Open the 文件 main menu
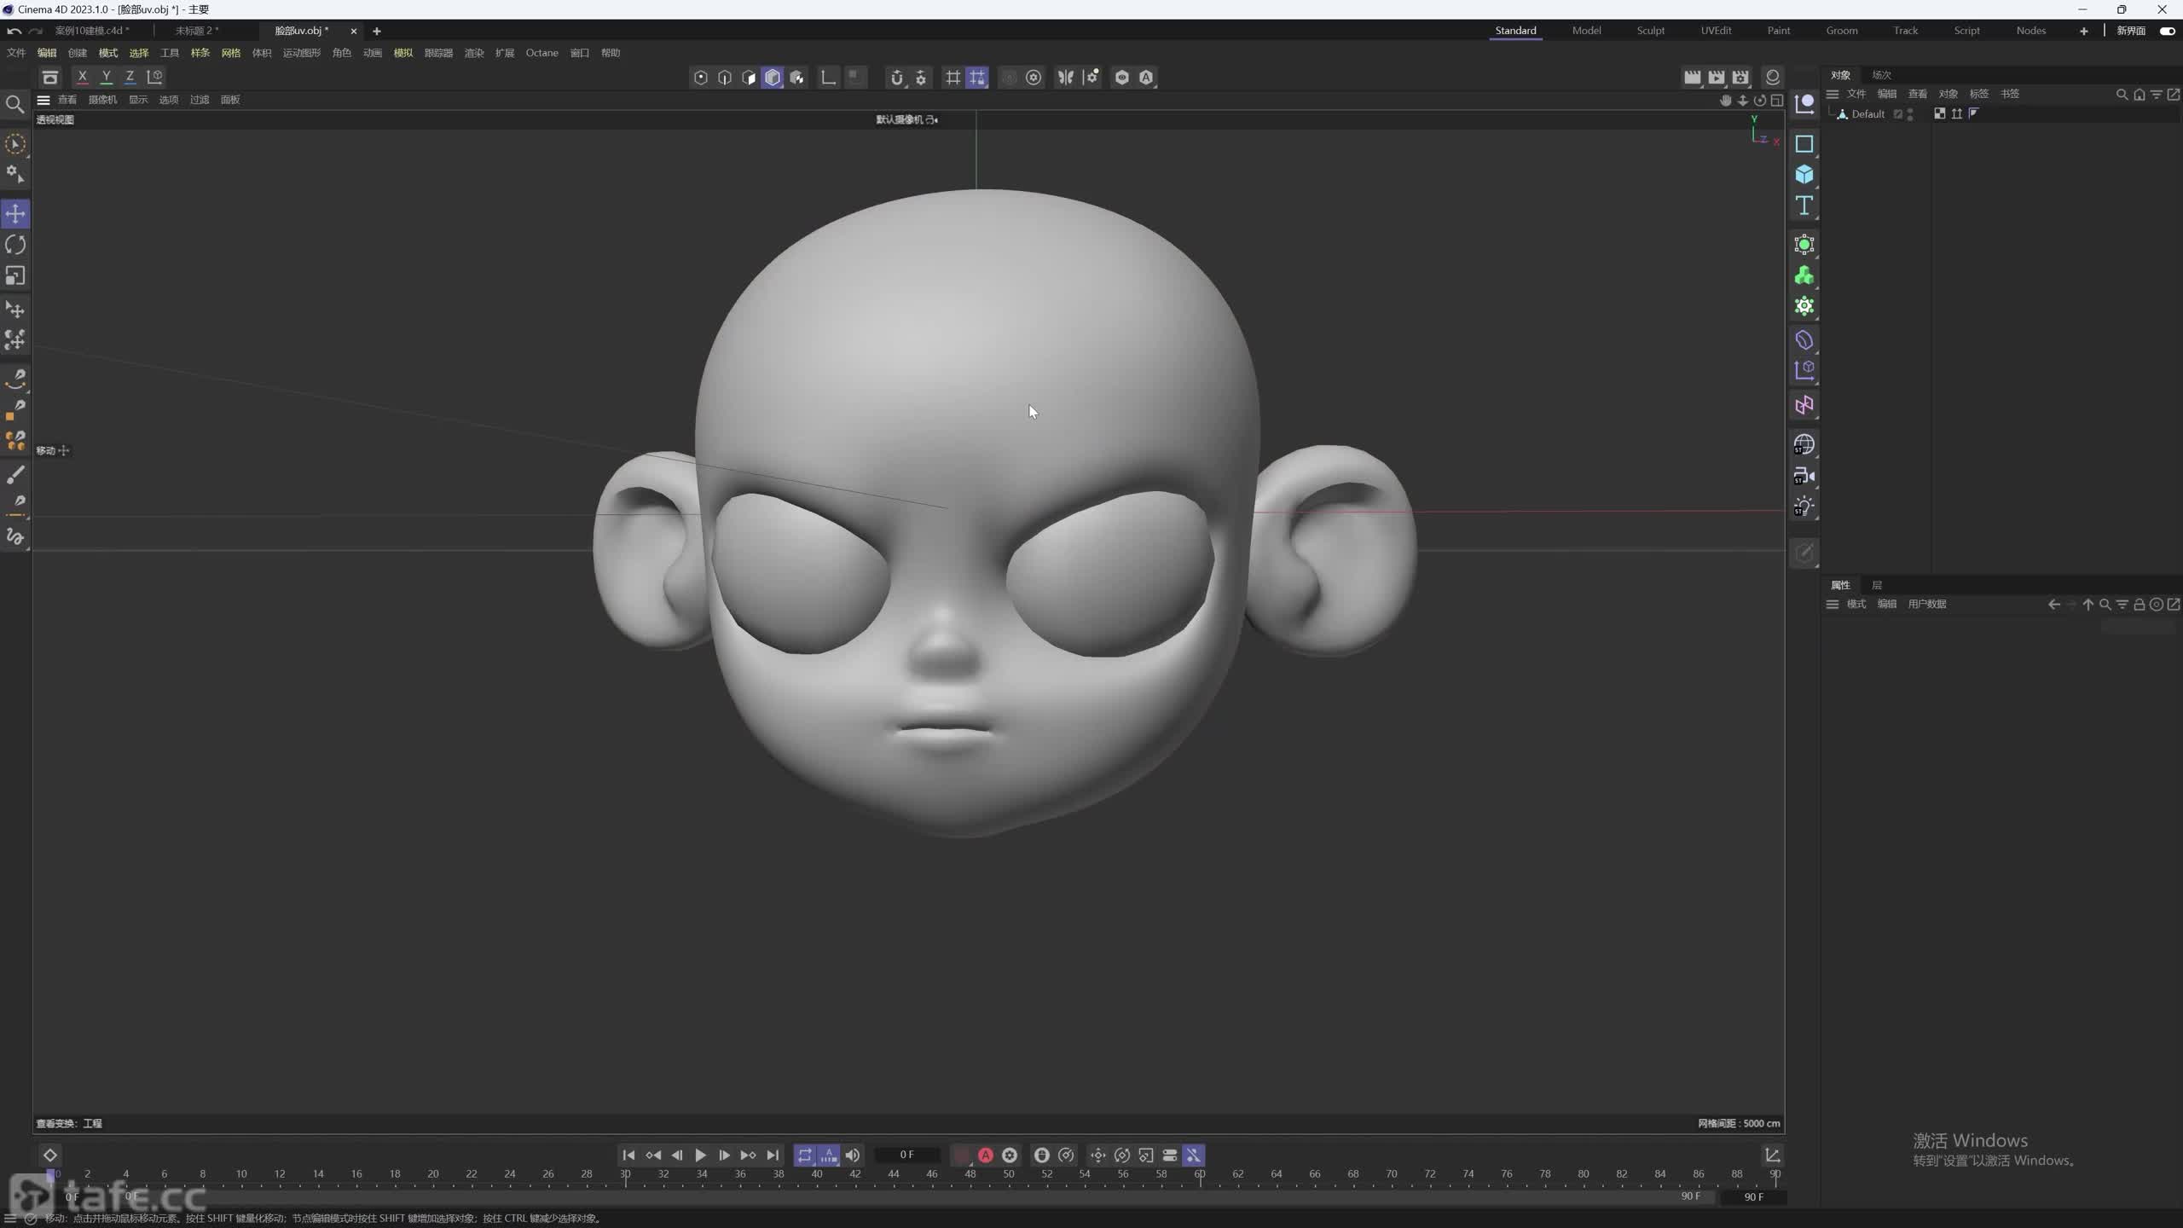Screen dimensions: 2183x1228 click(16, 53)
